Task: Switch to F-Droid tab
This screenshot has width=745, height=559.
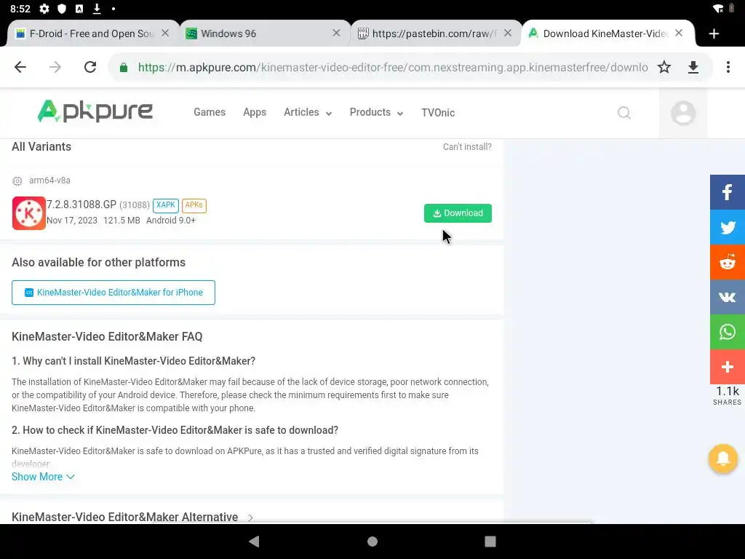Action: (x=92, y=33)
